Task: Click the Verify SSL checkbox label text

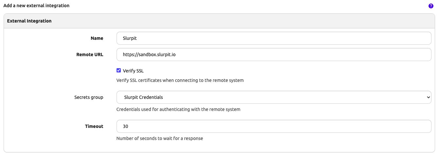Action: [133, 71]
